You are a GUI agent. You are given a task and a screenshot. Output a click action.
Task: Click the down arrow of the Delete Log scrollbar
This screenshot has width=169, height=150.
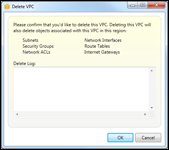(x=152, y=108)
